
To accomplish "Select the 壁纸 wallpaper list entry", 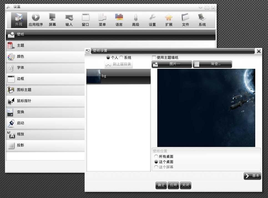I will coord(111,35).
